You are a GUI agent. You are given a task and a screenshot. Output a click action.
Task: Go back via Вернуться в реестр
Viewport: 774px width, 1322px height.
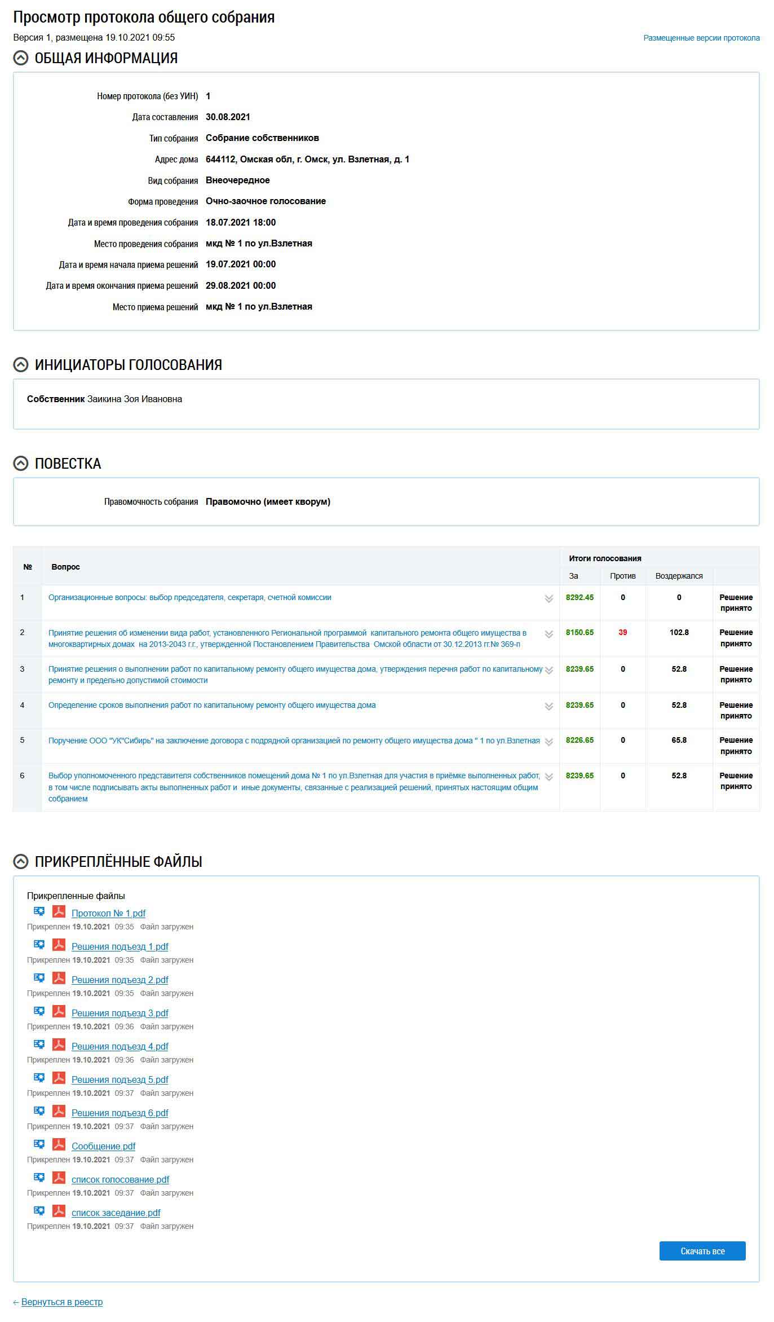(x=62, y=1302)
